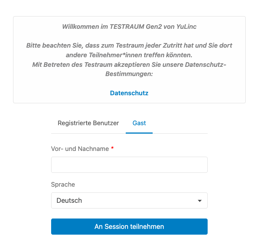Open the Datenschutz link
258x250 pixels.
point(129,93)
